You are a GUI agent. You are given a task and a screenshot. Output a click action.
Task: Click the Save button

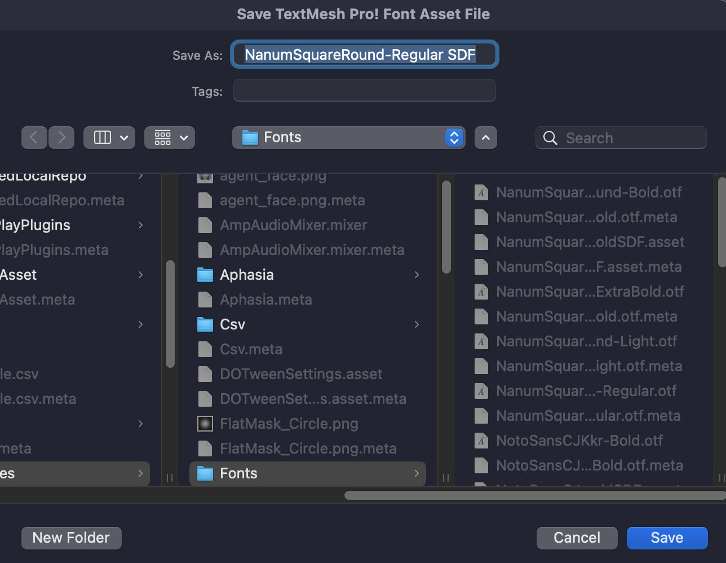[x=667, y=538]
